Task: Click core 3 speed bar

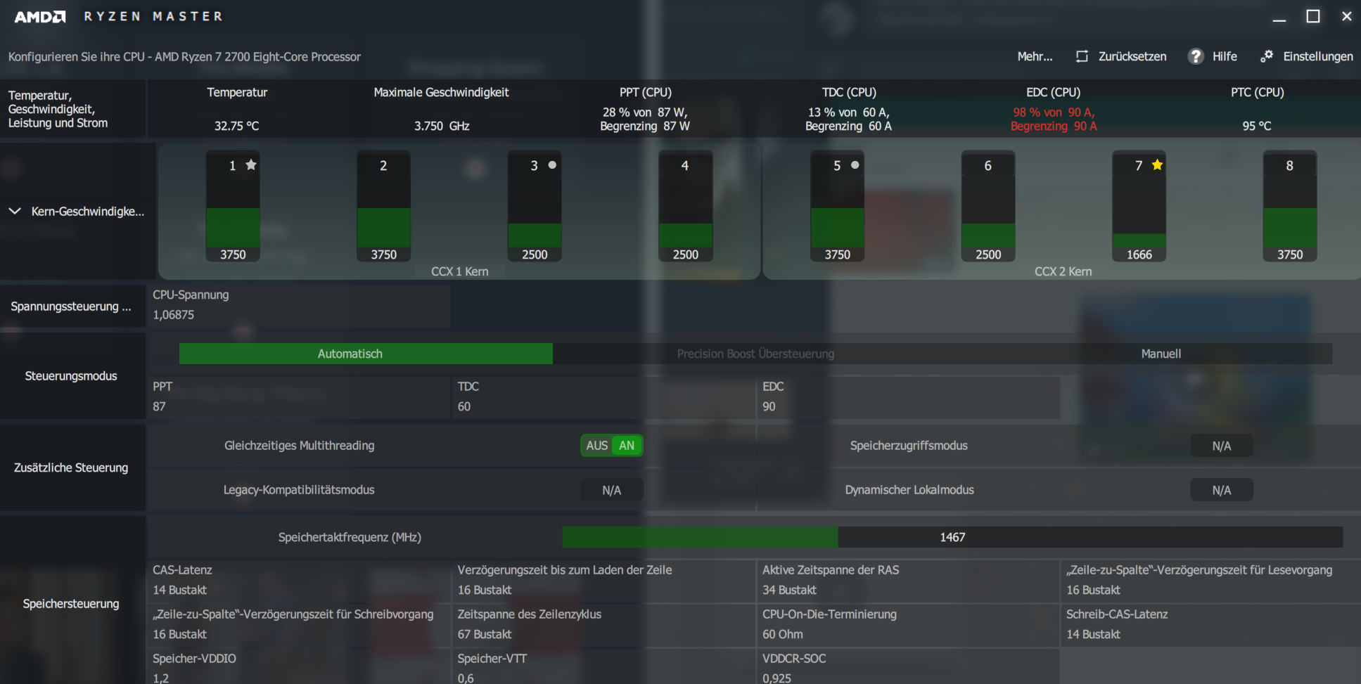Action: (535, 207)
